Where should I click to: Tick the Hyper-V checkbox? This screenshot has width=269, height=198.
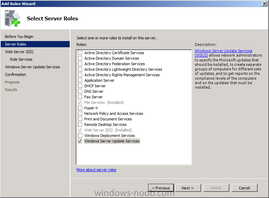tap(80, 108)
